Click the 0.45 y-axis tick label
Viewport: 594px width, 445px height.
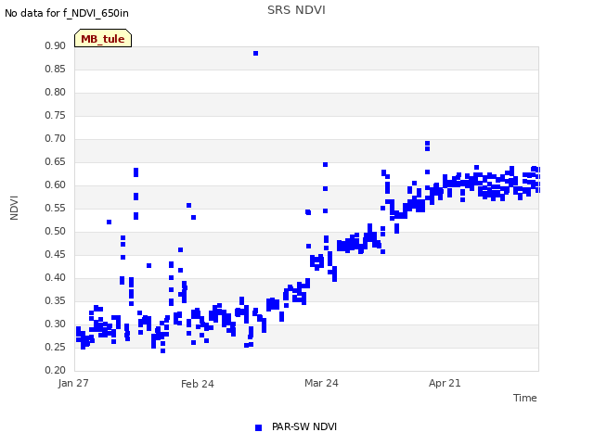point(55,254)
